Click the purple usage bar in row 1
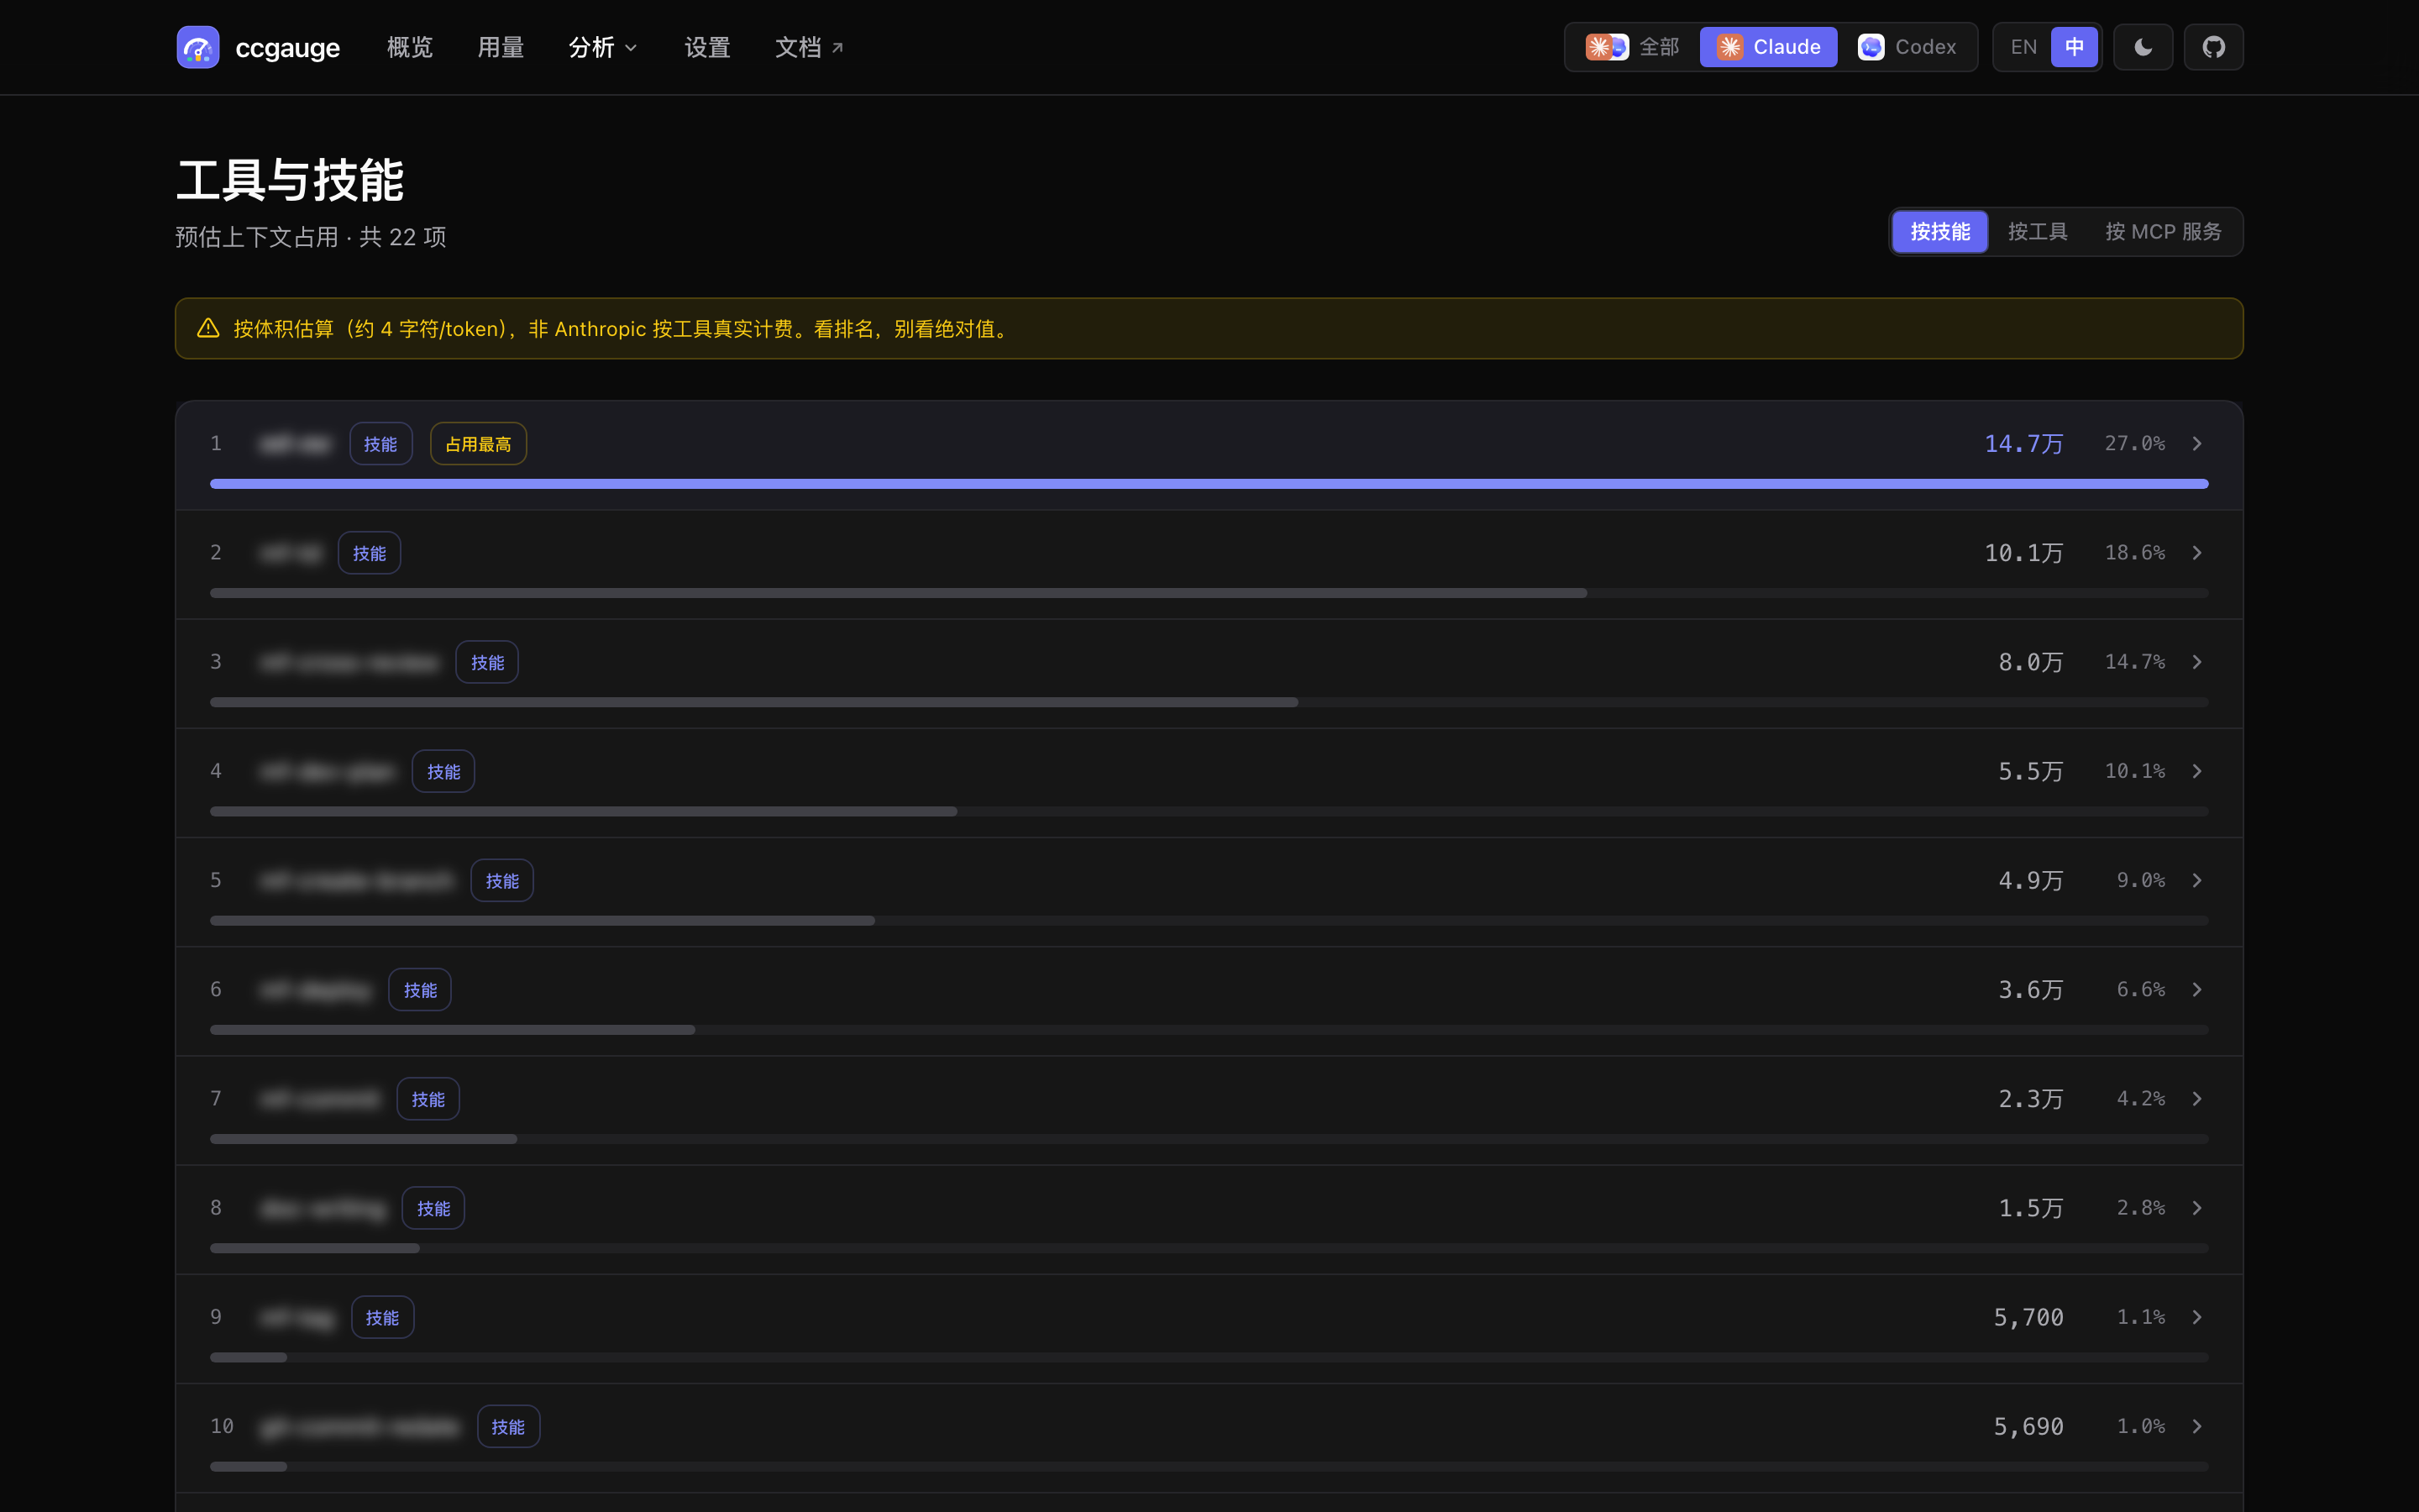Viewport: 2419px width, 1512px height. pos(1209,484)
